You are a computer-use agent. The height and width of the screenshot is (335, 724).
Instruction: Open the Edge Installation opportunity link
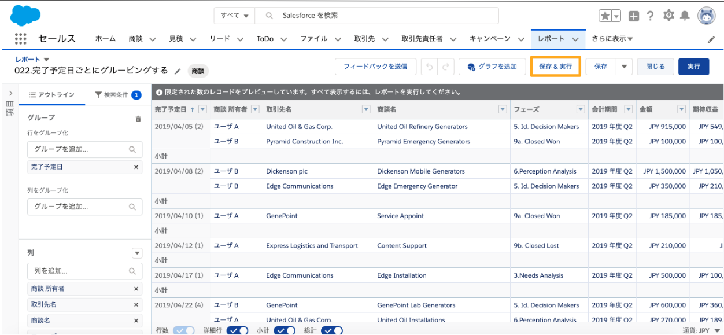(401, 276)
